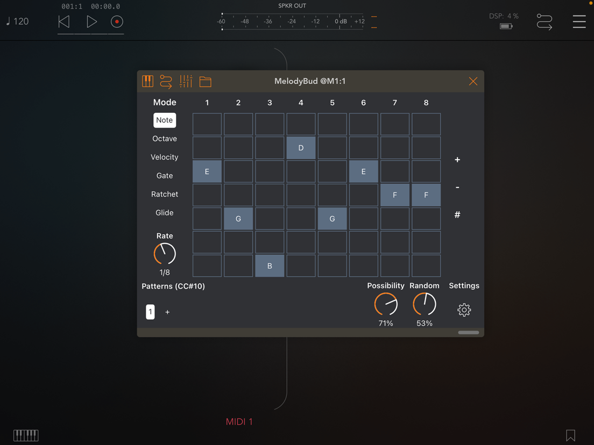This screenshot has width=594, height=445.
Task: Click the MIDI 1 channel label
Action: [x=239, y=421]
